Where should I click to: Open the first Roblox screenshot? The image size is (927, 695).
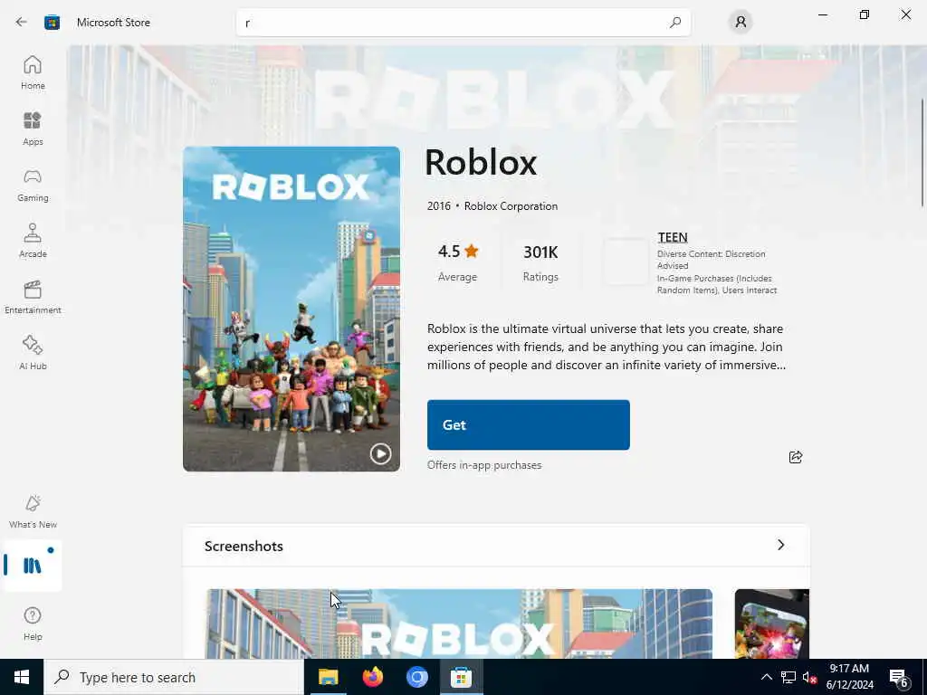(x=459, y=624)
